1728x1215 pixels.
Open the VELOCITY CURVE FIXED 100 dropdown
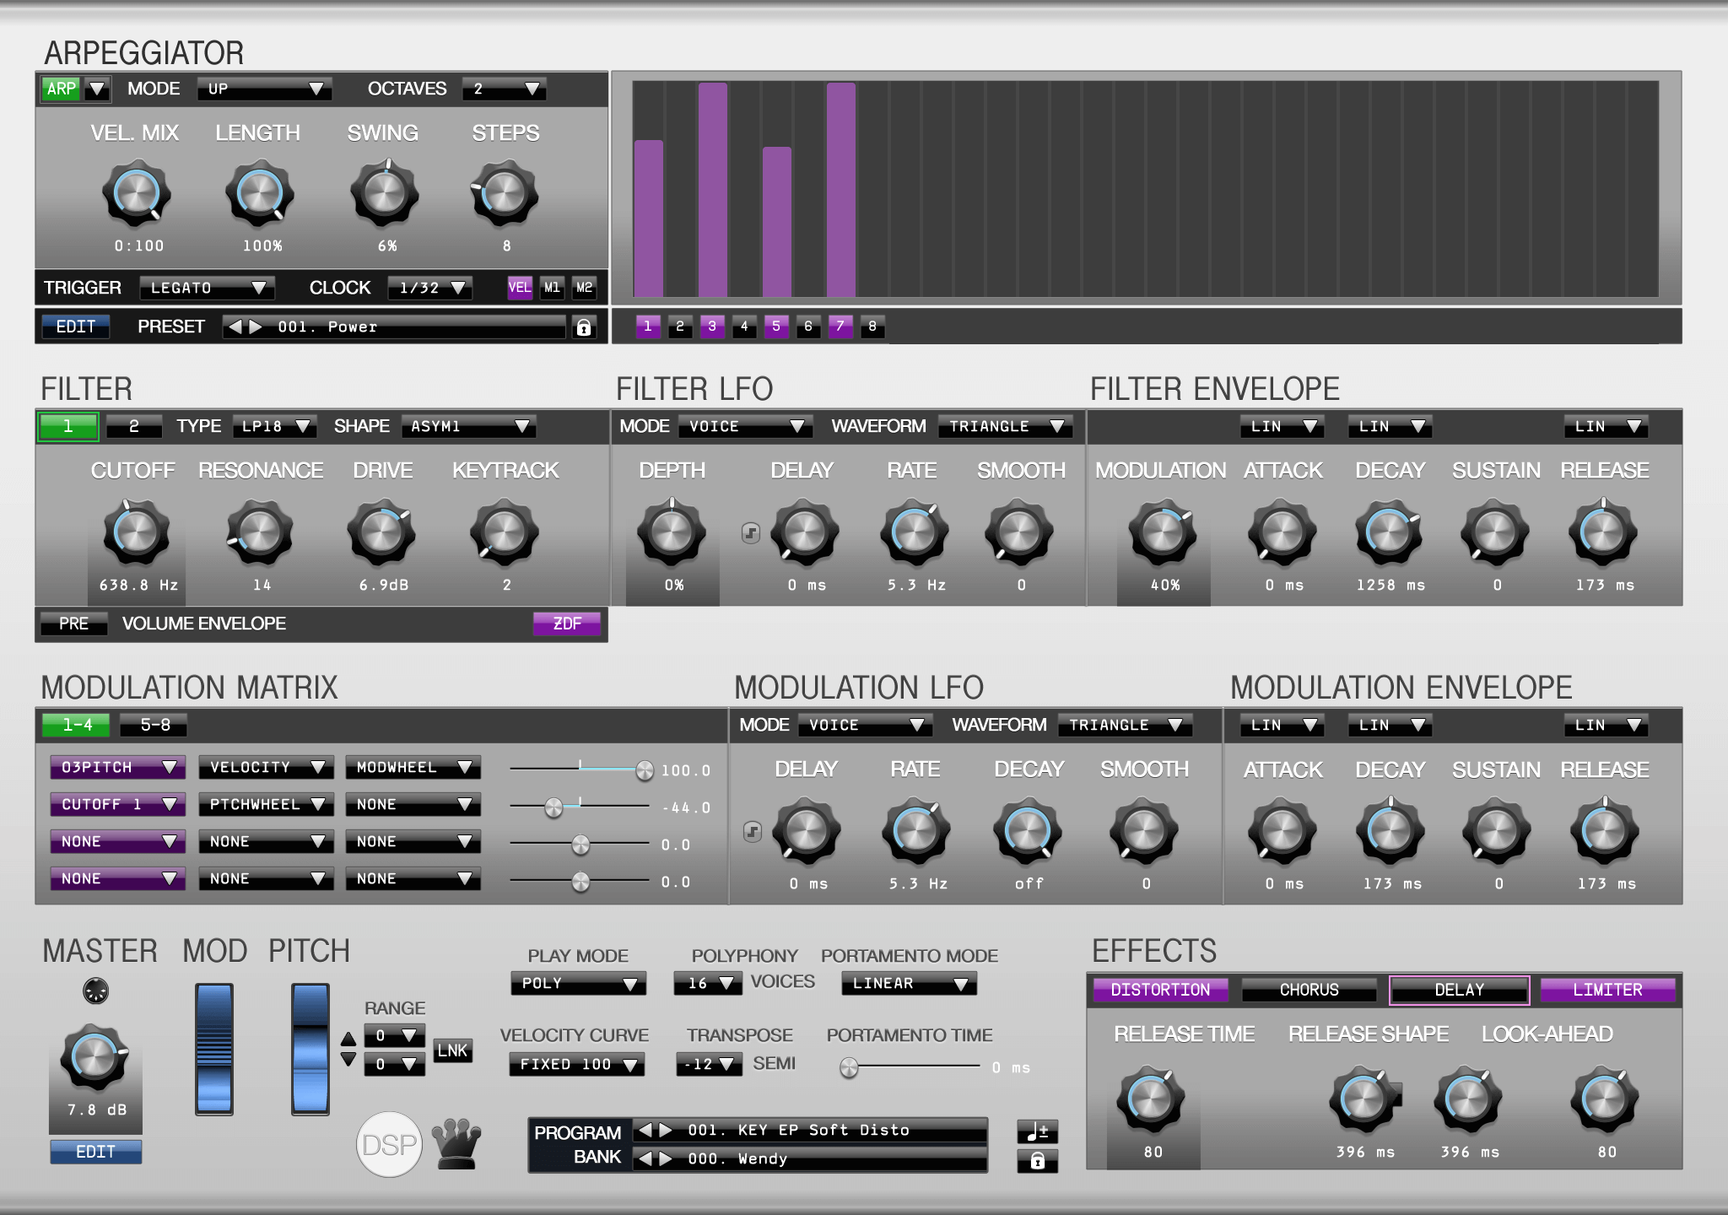[576, 1065]
